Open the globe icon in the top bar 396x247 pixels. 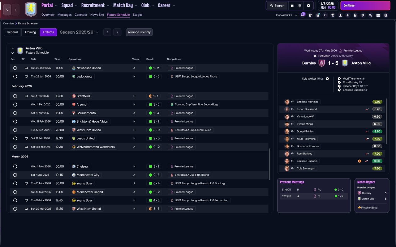[x=300, y=6]
